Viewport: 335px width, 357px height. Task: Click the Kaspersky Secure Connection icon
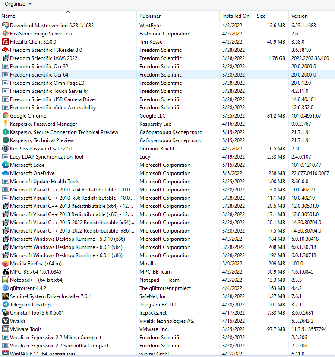pyautogui.click(x=6, y=132)
